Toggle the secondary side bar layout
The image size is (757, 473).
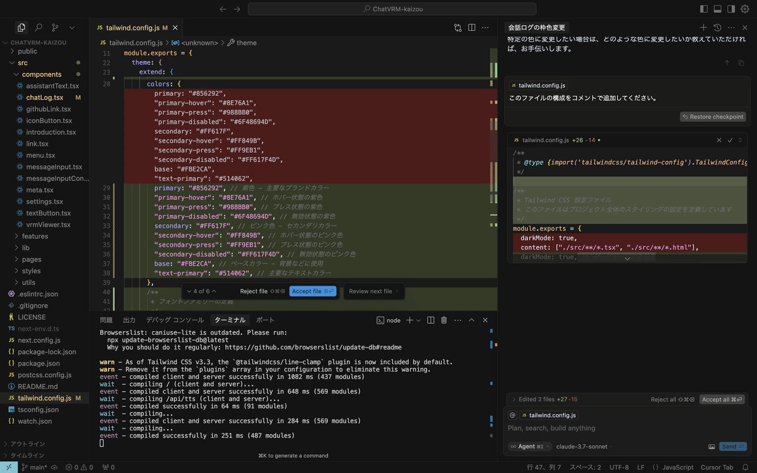pyautogui.click(x=731, y=9)
